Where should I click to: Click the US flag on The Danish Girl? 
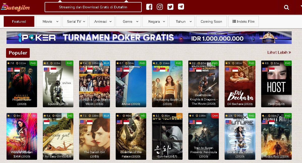pyautogui.click(x=83, y=122)
